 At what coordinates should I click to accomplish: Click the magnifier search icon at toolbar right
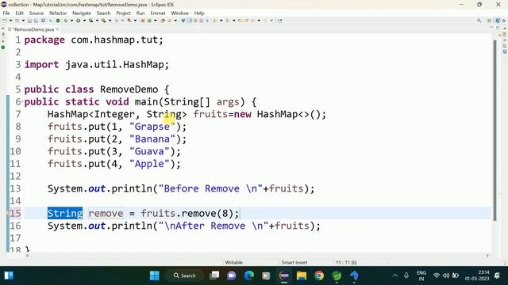(479, 21)
